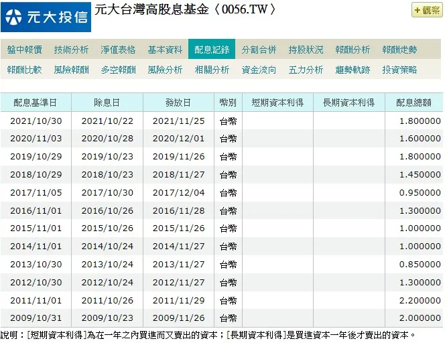The width and height of the screenshot is (447, 343).
Task: Click the 0.850000 dividend amount
Action: click(x=420, y=265)
